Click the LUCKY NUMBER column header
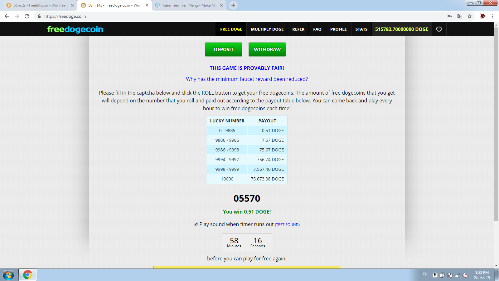 click(227, 121)
